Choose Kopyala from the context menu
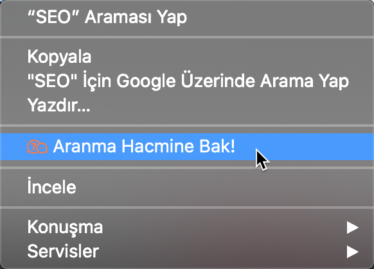374x269 pixels. (x=187, y=56)
